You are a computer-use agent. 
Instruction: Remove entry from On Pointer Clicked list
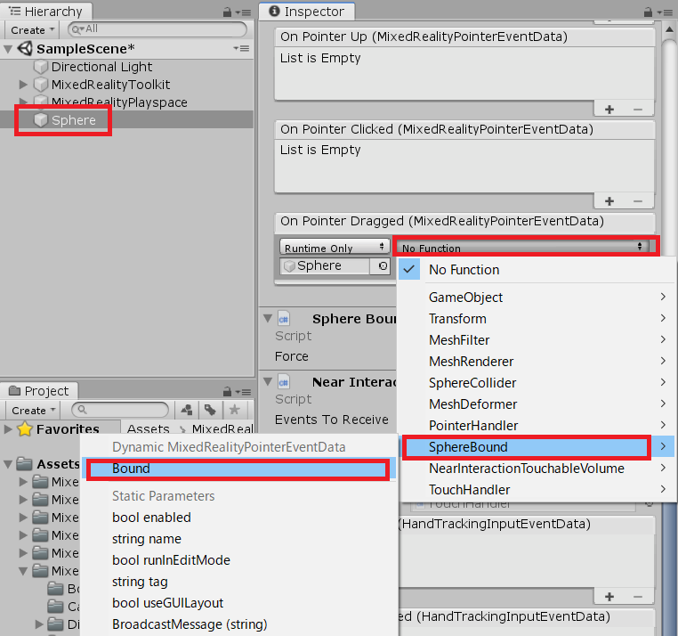click(638, 201)
